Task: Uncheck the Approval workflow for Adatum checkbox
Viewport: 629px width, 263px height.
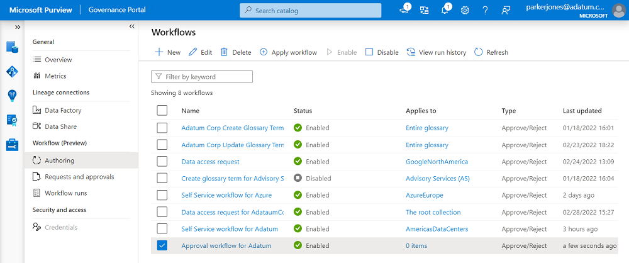Action: point(162,245)
